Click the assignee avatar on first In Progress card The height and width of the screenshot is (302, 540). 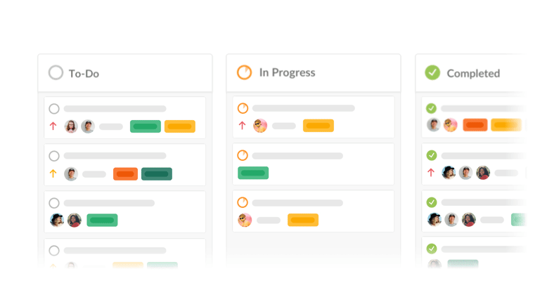tap(260, 126)
